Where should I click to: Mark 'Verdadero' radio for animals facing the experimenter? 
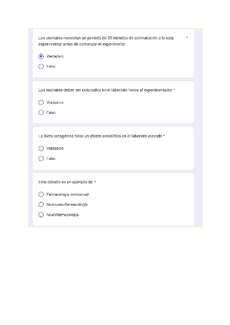click(x=41, y=102)
